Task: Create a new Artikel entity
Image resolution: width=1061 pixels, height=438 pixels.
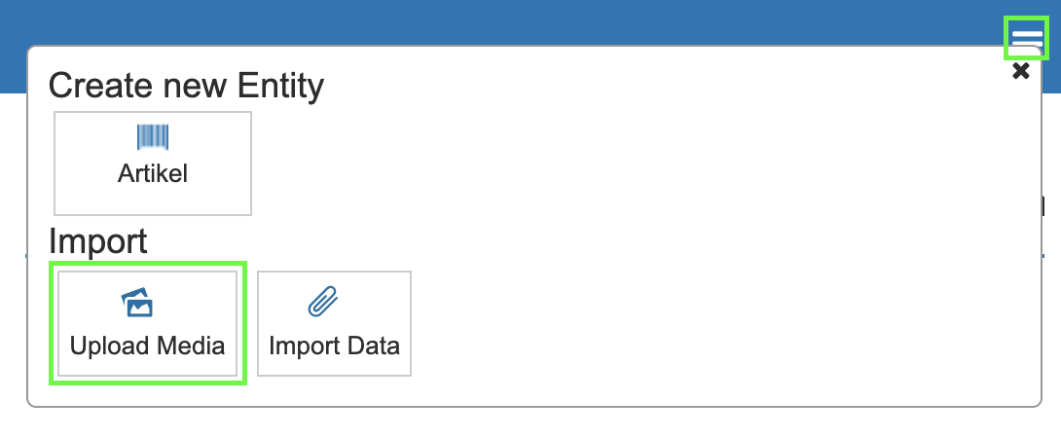Action: 153,163
